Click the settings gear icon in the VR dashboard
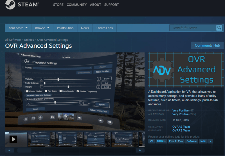Screen dimensions: 225x156 110,122
